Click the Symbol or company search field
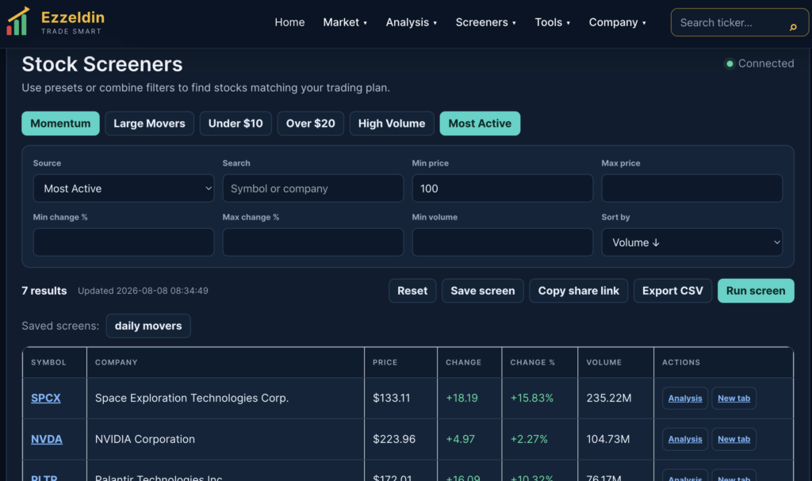Screen dimensions: 812x481 click(312, 189)
